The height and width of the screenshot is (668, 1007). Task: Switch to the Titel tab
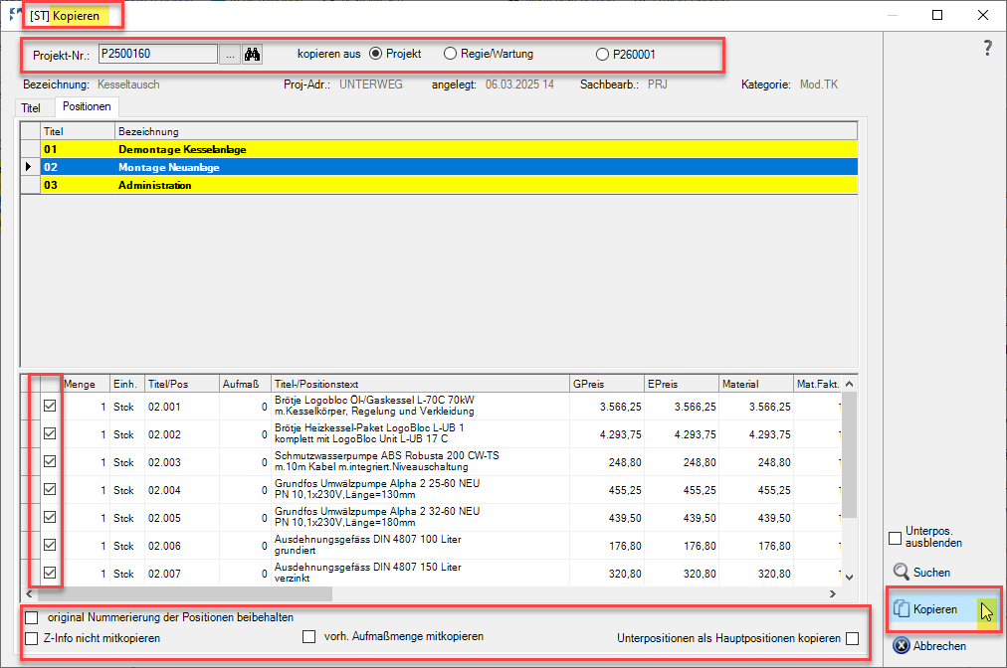pos(31,106)
